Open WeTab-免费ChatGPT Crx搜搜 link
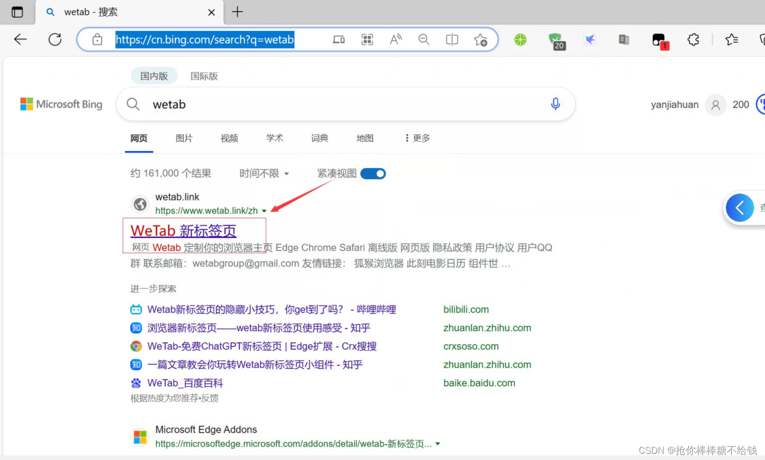Viewport: 765px width, 460px height. [262, 346]
